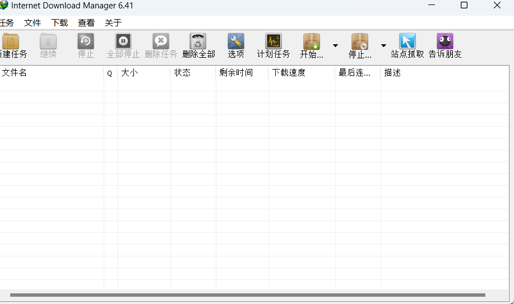Sort by the 状态 column header
The width and height of the screenshot is (514, 304).
click(193, 72)
